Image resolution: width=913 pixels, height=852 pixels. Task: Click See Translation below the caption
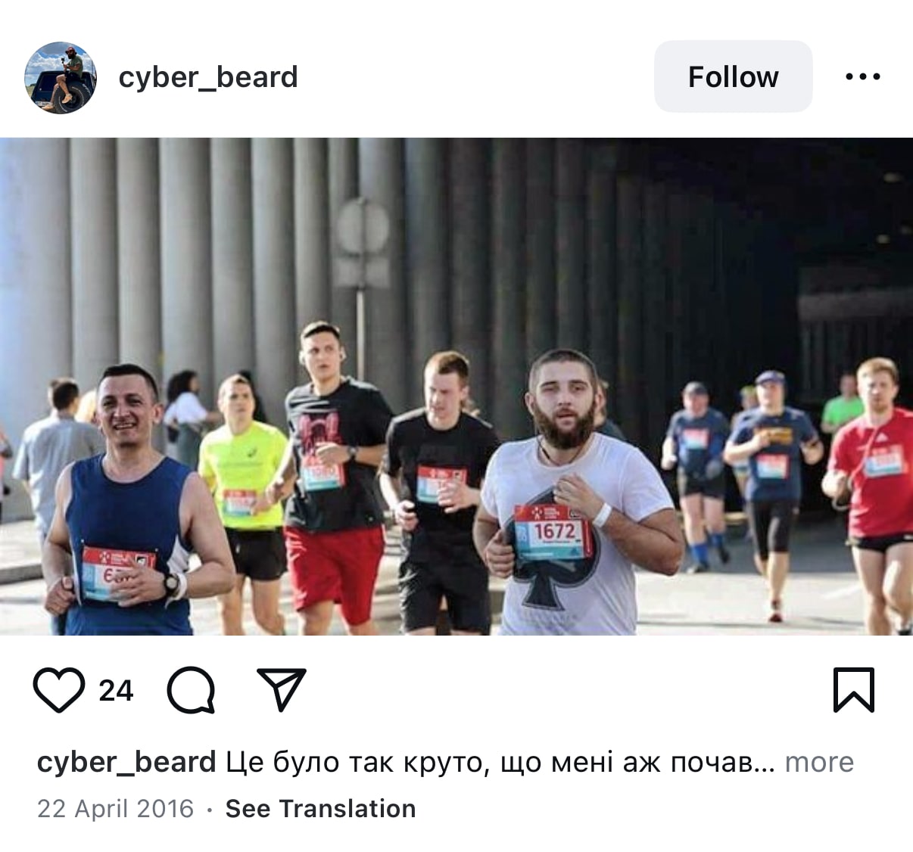point(320,808)
